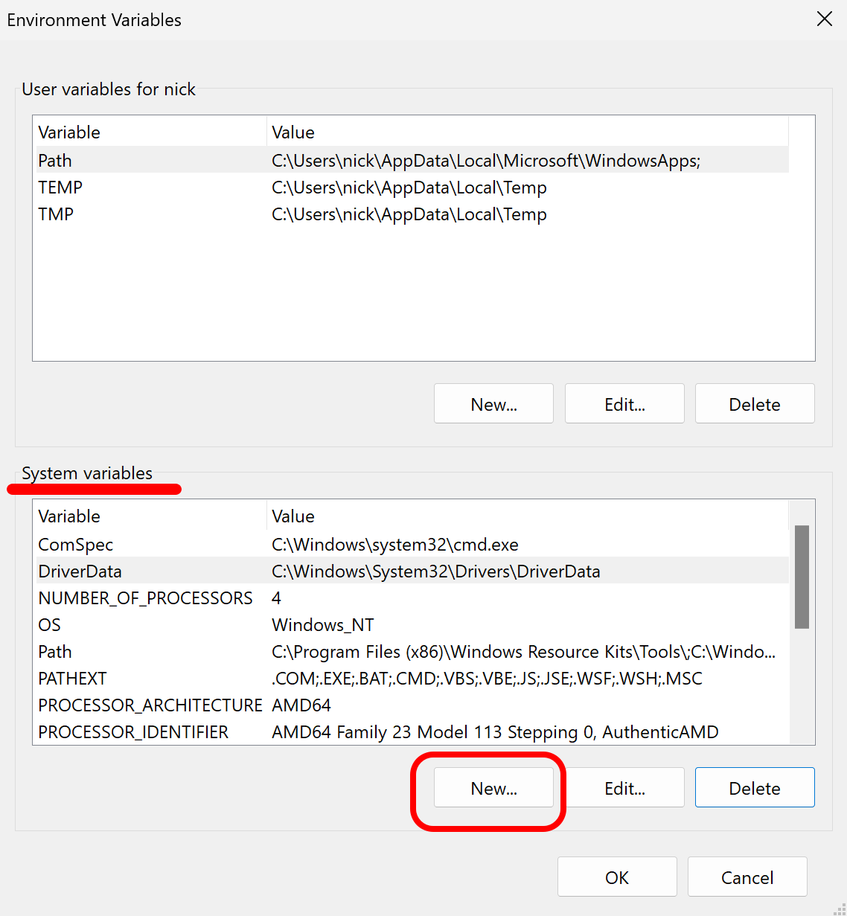Viewport: 847px width, 916px height.
Task: Click Variable column header in User variables
Action: click(151, 132)
